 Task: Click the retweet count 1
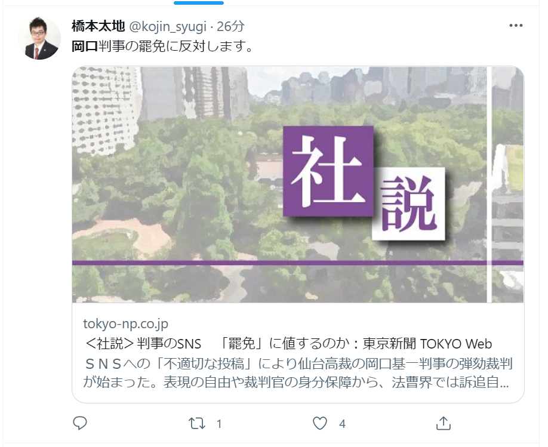click(x=218, y=424)
